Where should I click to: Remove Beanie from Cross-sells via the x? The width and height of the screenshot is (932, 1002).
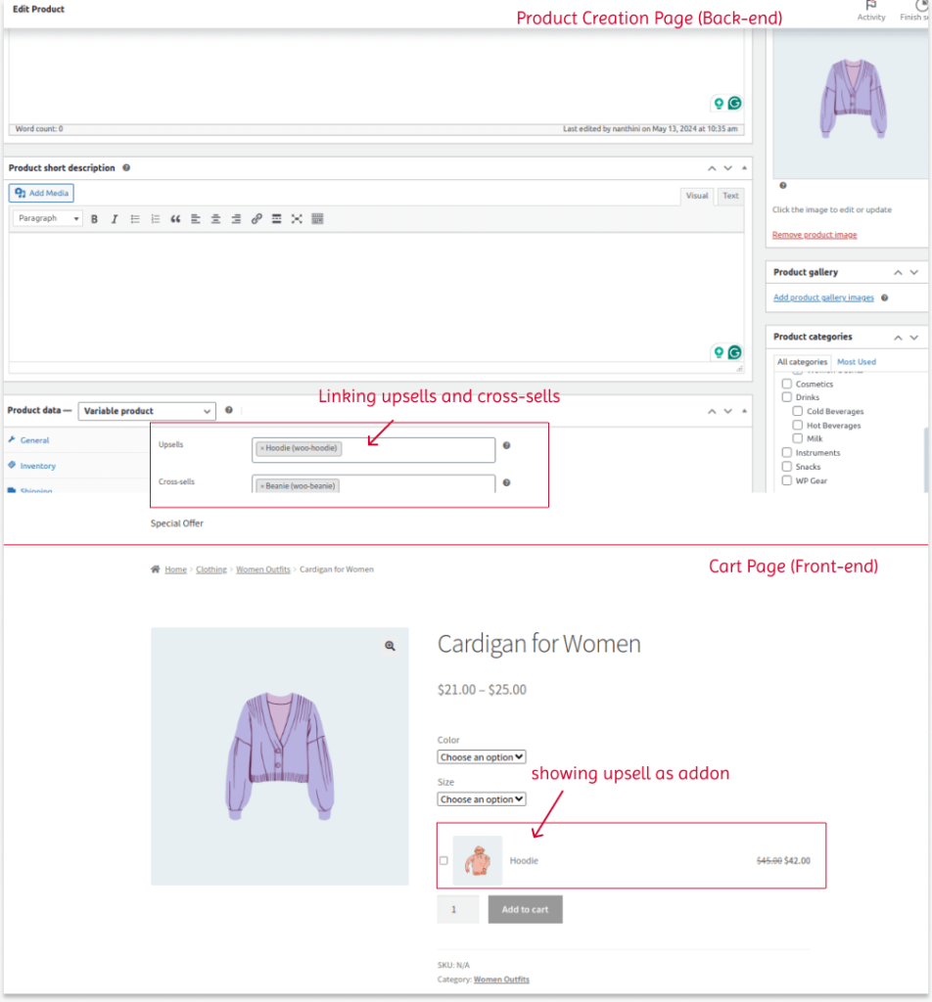click(262, 486)
